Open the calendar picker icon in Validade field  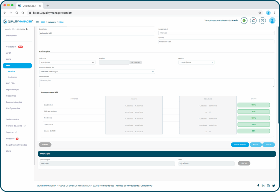tap(93, 62)
